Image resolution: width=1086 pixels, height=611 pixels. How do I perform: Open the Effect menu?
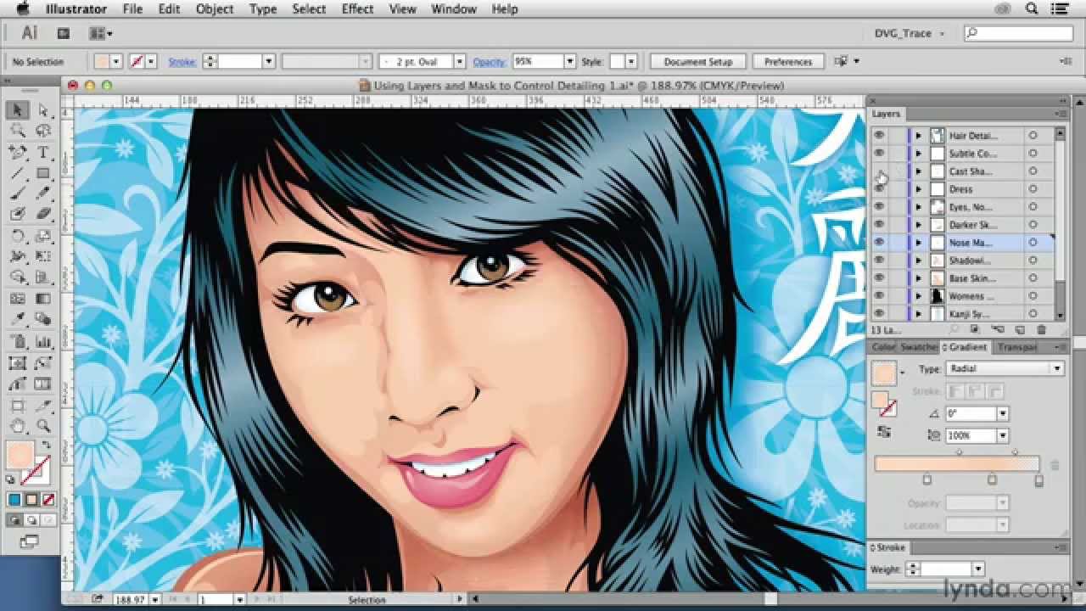(x=356, y=9)
